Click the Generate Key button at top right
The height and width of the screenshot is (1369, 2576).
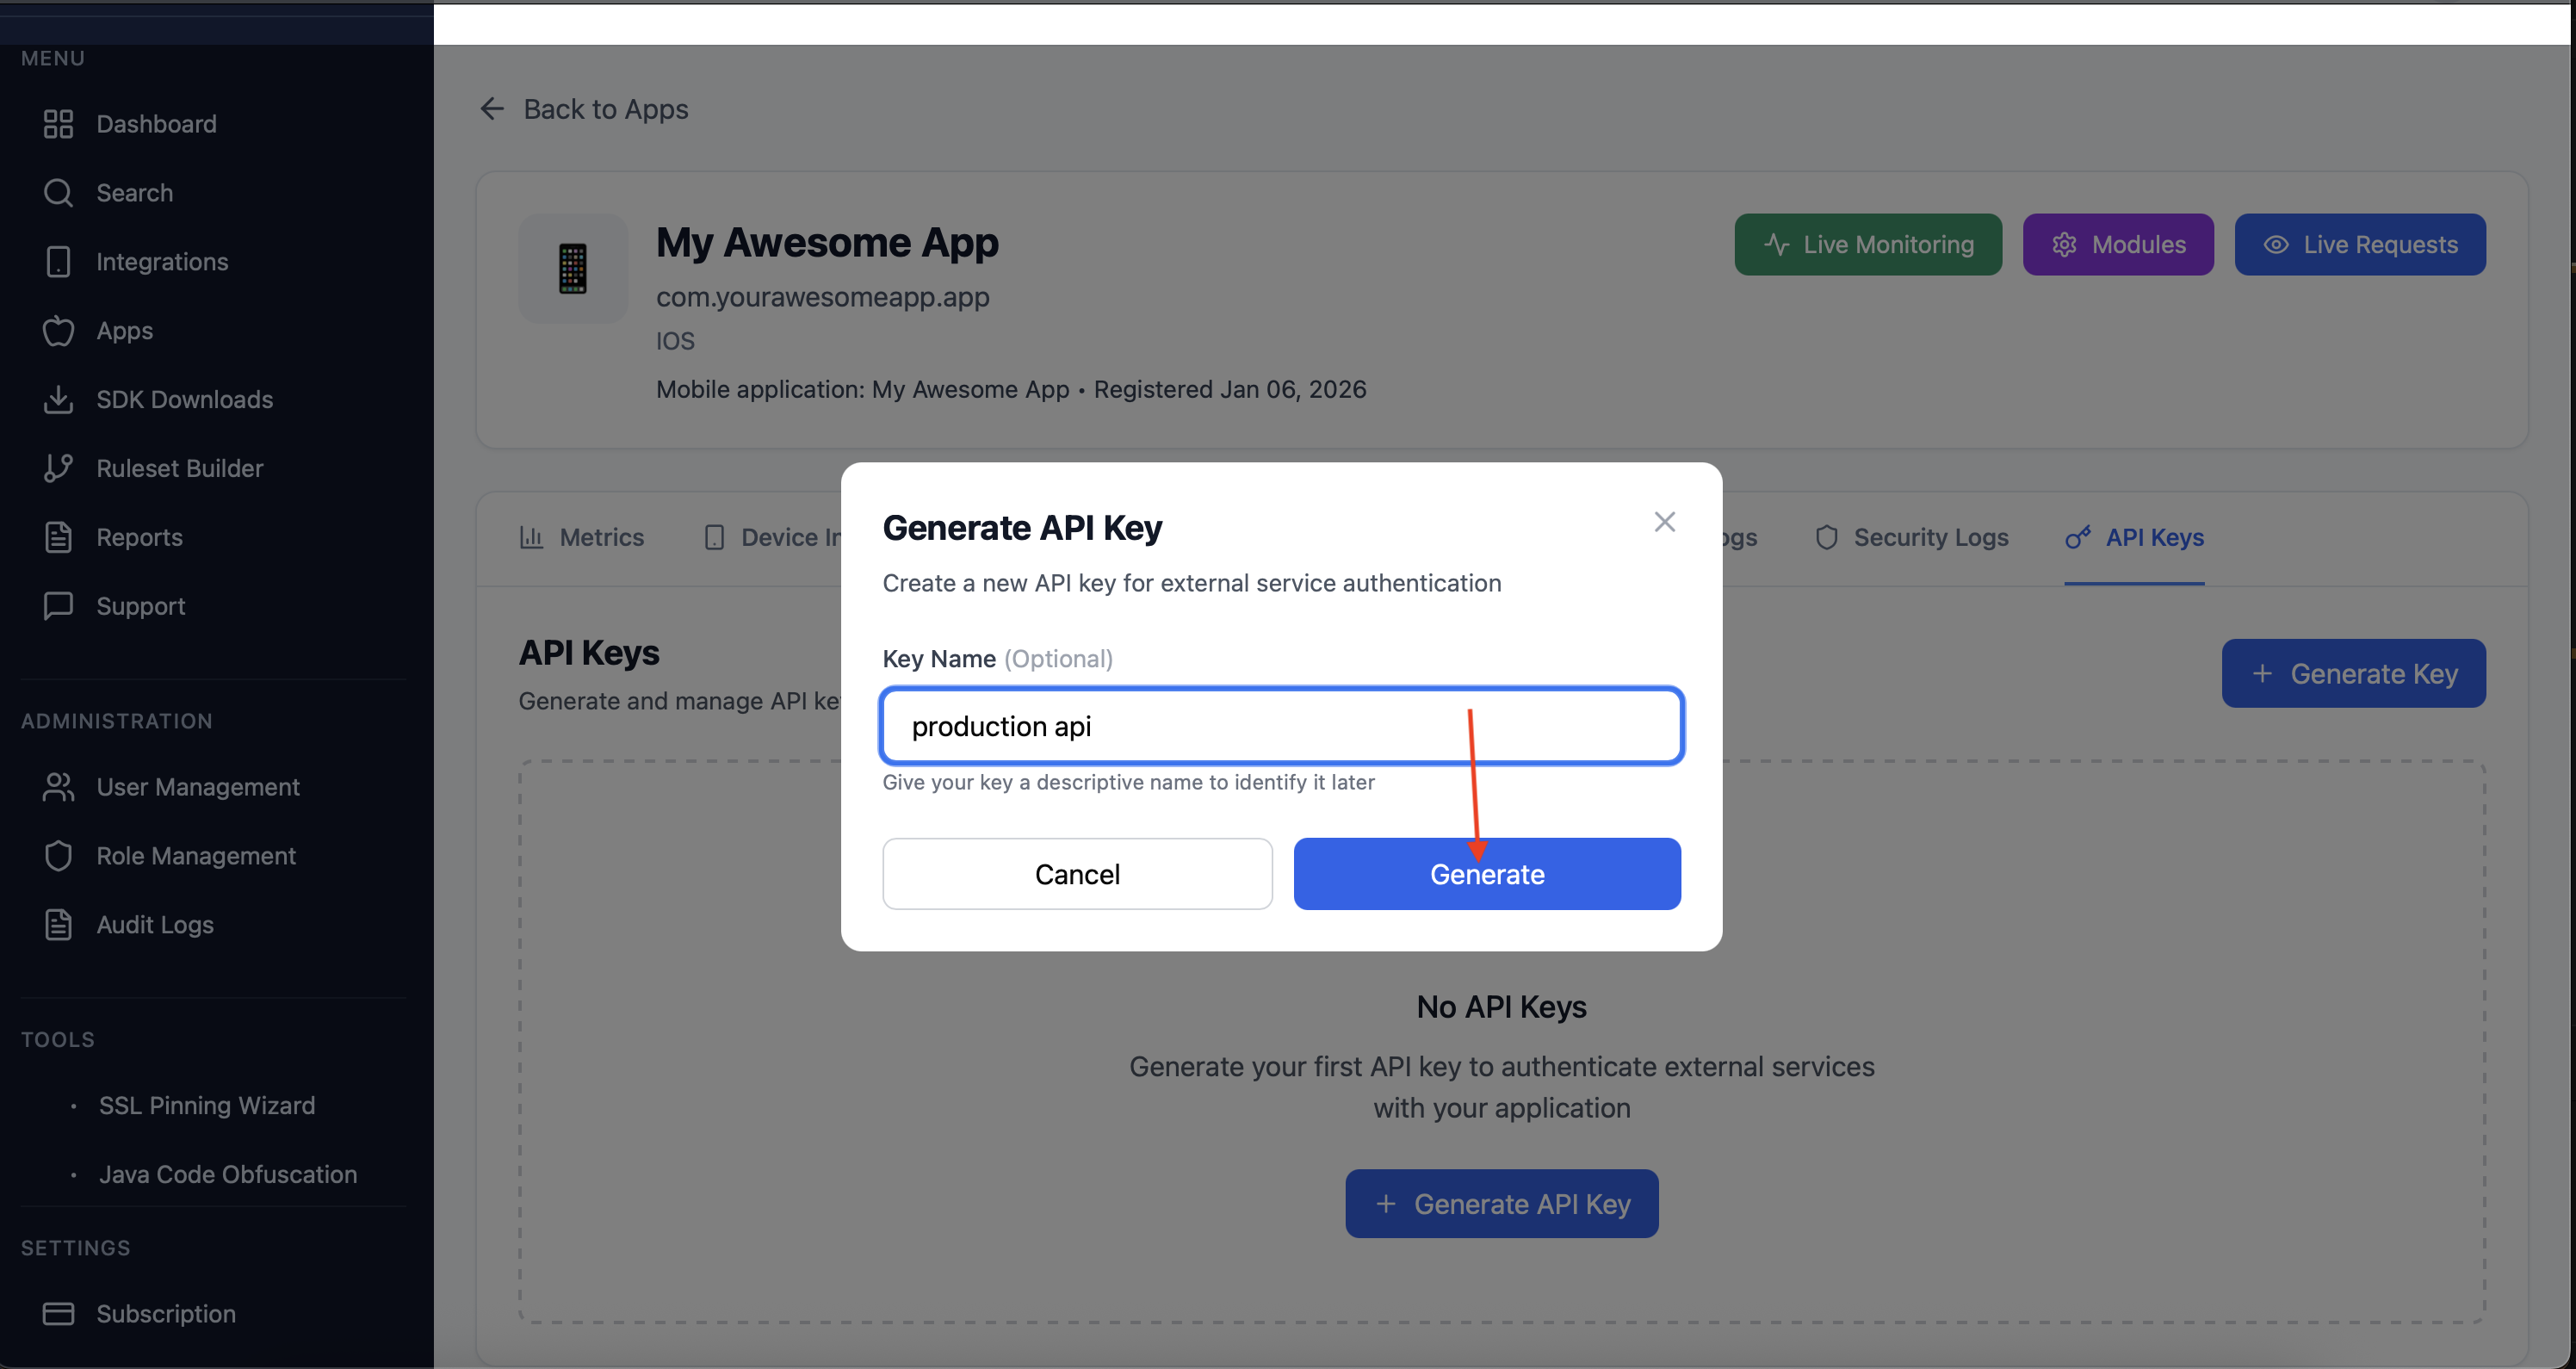click(2354, 674)
